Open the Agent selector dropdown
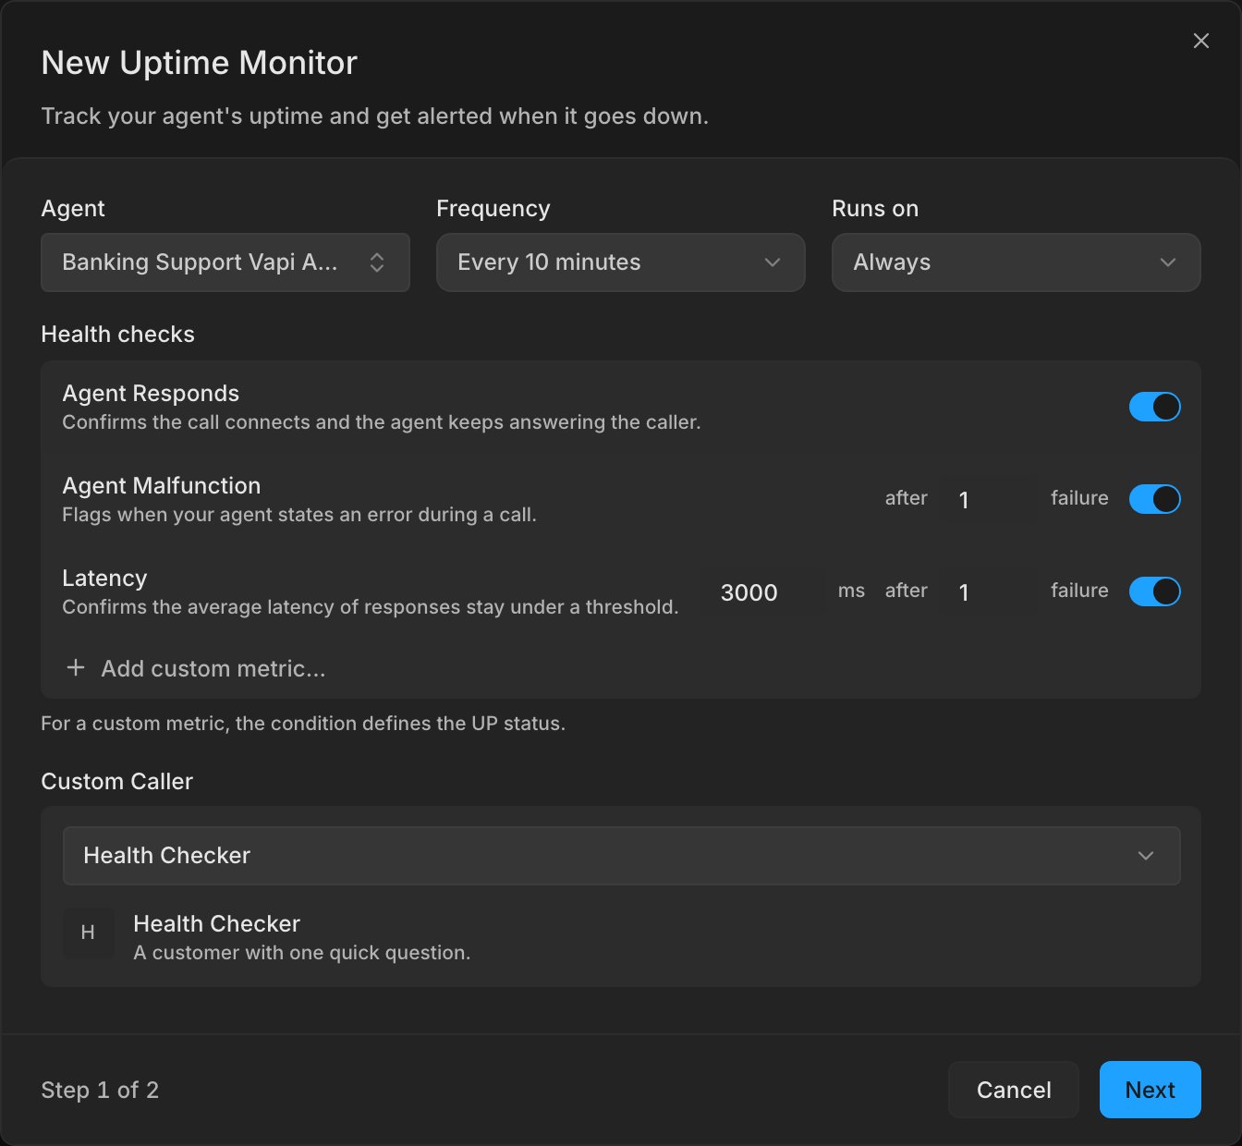Image resolution: width=1242 pixels, height=1146 pixels. pyautogui.click(x=225, y=262)
